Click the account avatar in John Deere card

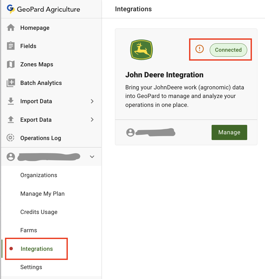[130, 132]
